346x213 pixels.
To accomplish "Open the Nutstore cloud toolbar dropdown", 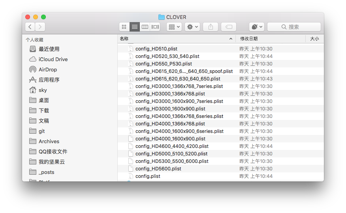I will pyautogui.click(x=257, y=27).
